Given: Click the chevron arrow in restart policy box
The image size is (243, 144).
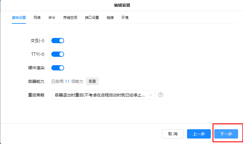Looking at the screenshot, I should [x=150, y=95].
